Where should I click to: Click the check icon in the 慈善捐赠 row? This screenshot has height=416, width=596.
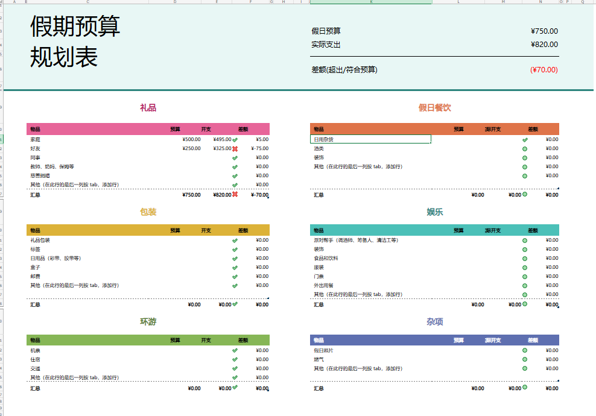[235, 176]
